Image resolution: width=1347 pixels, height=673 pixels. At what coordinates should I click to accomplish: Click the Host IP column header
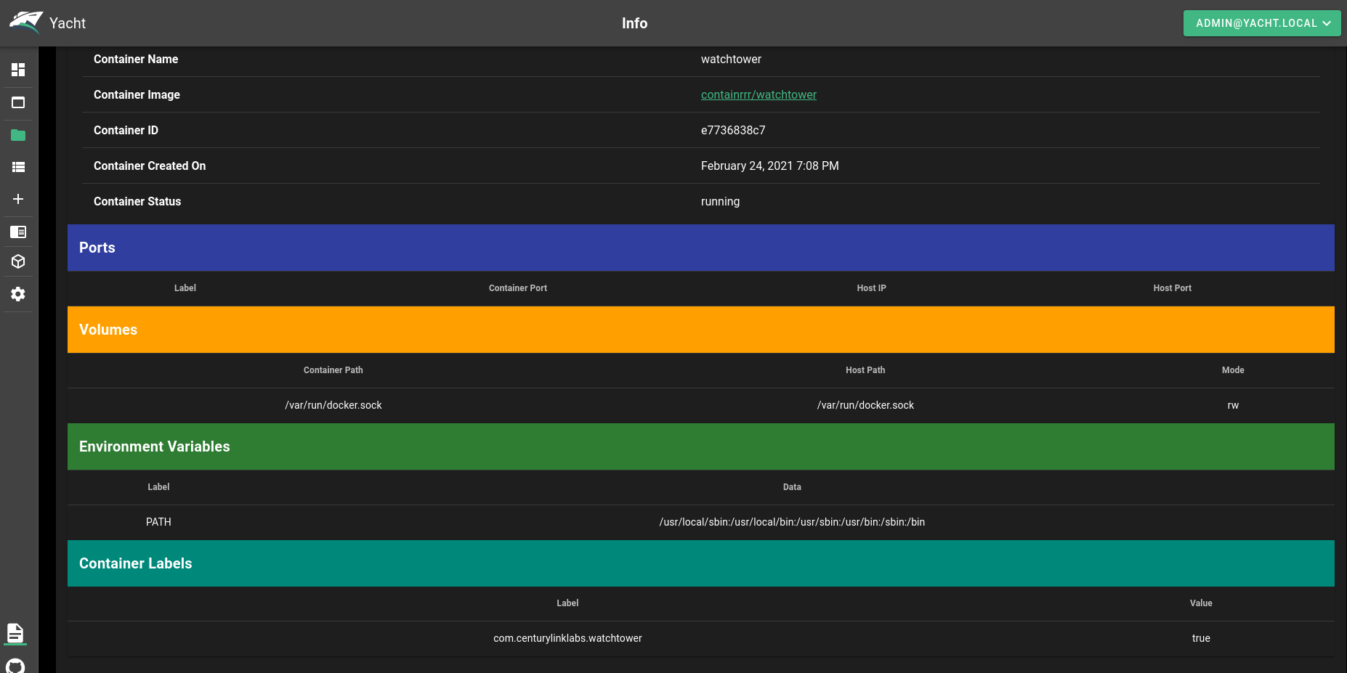coord(871,288)
